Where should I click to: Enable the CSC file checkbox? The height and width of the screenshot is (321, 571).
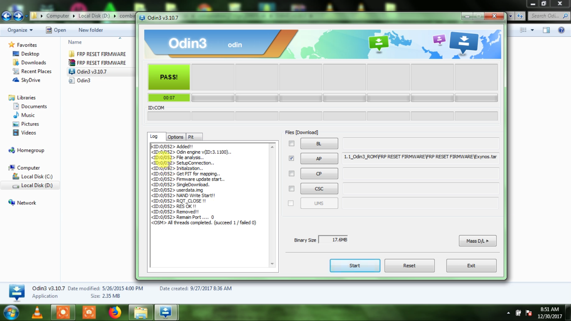point(292,188)
